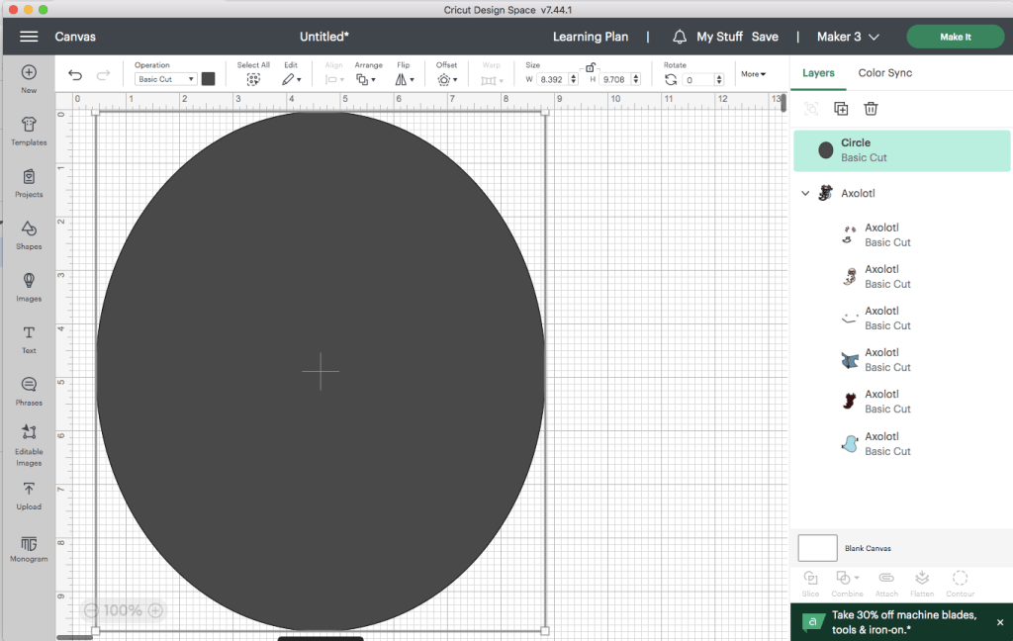The height and width of the screenshot is (641, 1013).
Task: Open the hamburger main menu
Action: pos(29,37)
